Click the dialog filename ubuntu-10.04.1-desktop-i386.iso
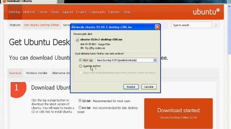Screen dimensions: 231x129 [x=101, y=39]
